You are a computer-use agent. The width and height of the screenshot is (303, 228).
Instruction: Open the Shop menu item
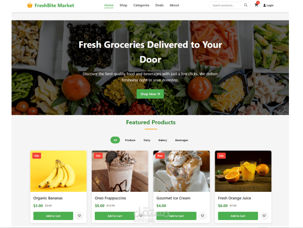[123, 5]
